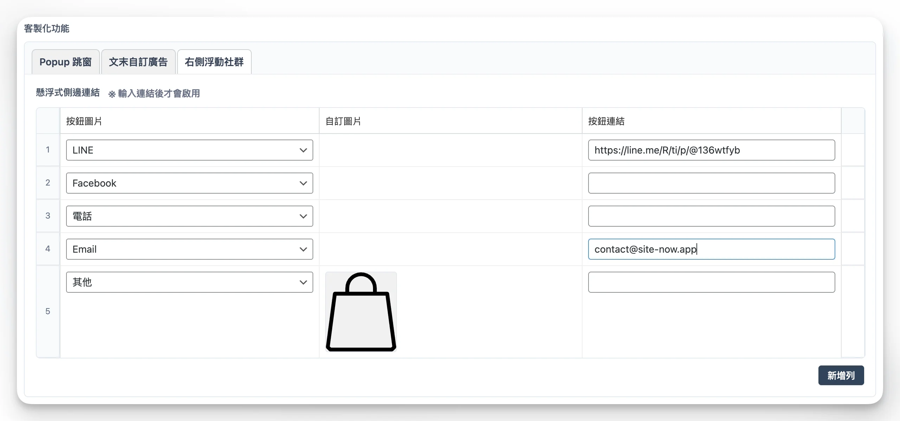The image size is (900, 421).
Task: Click the 其他 row link field
Action: click(711, 282)
